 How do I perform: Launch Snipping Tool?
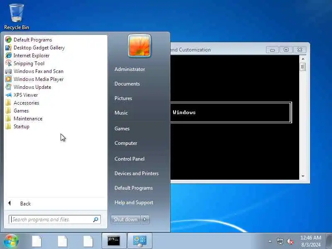point(55,63)
